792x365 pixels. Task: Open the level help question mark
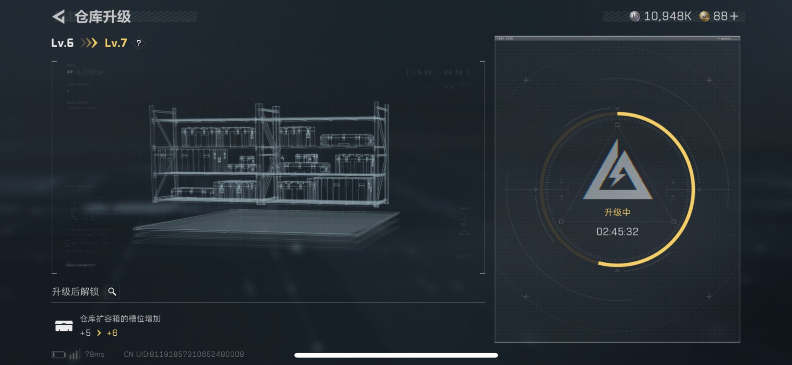139,43
